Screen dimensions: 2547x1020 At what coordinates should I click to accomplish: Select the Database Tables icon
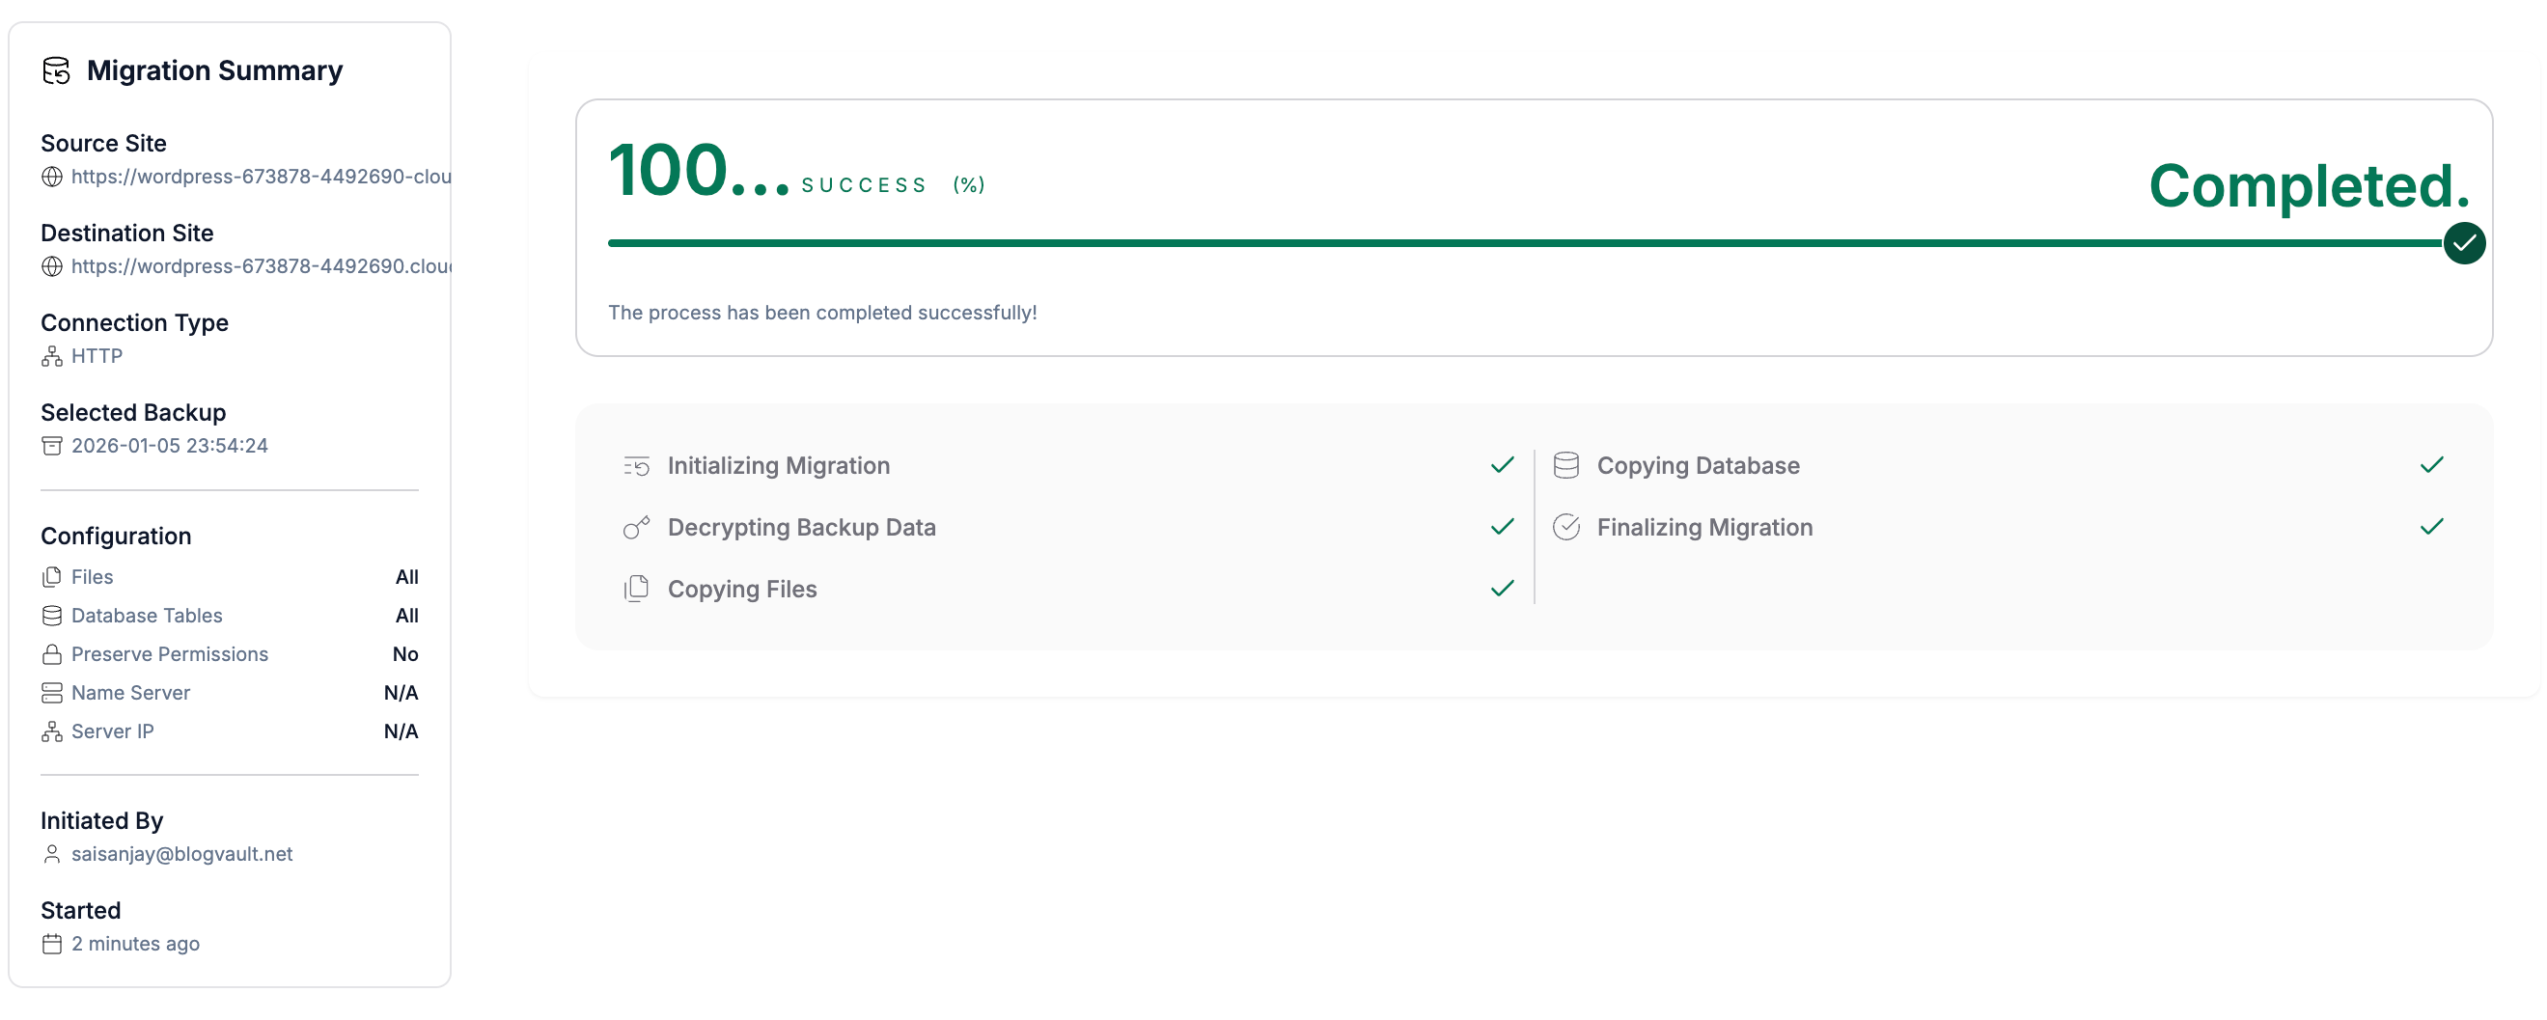[x=50, y=615]
